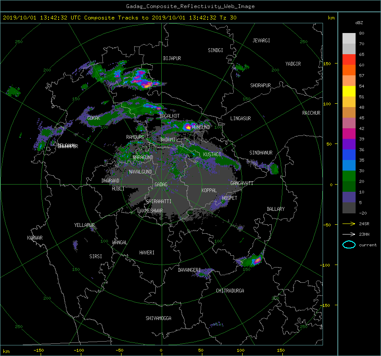Click the blue 35 dBZ color swatch
This screenshot has height=356, width=381.
[x=349, y=155]
